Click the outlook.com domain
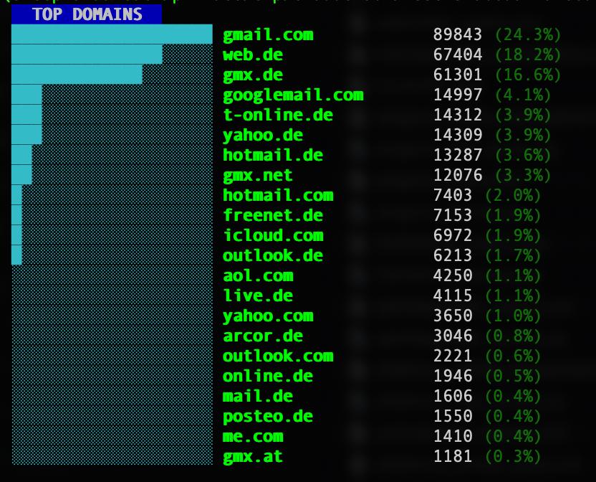Viewport: 596px width, 482px height. (278, 356)
